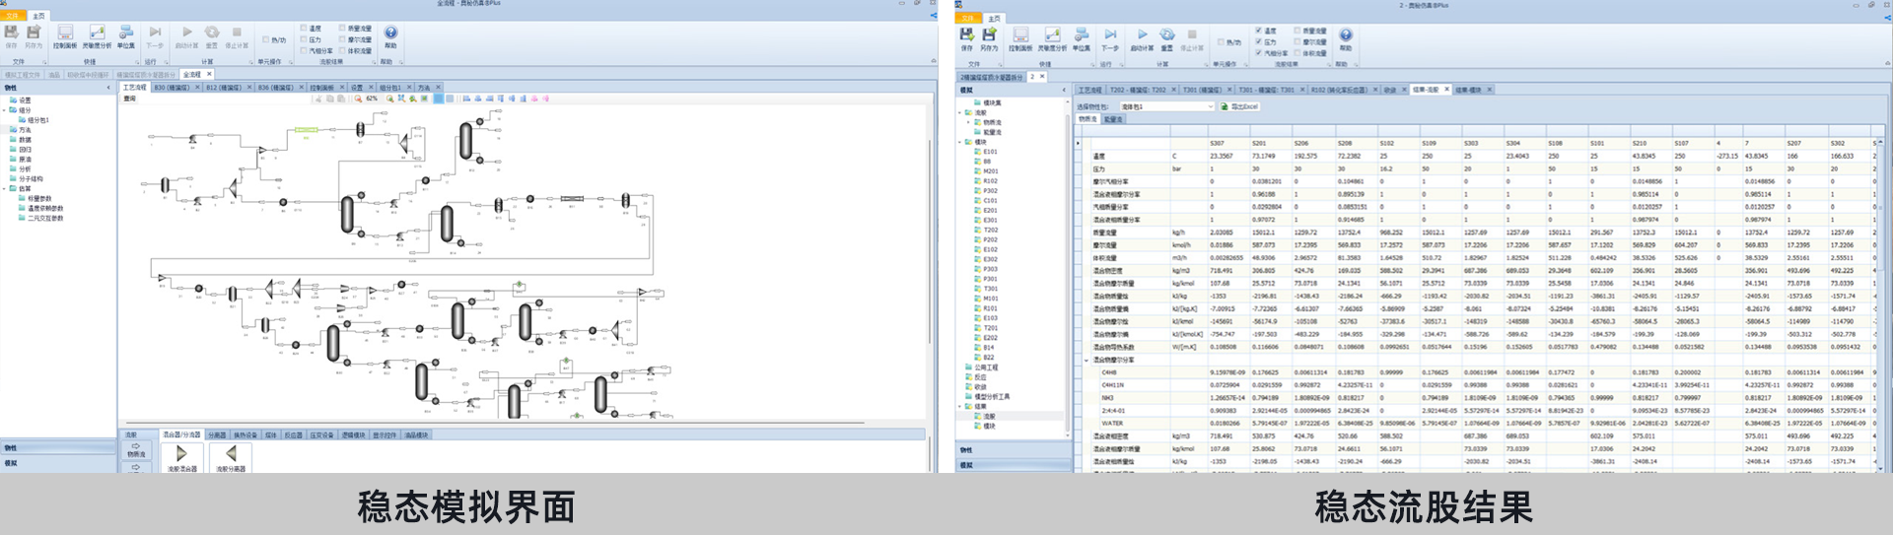This screenshot has height=535, width=1893.
Task: Open 灵敏度分析 in the left window ribbon
Action: pos(97,34)
